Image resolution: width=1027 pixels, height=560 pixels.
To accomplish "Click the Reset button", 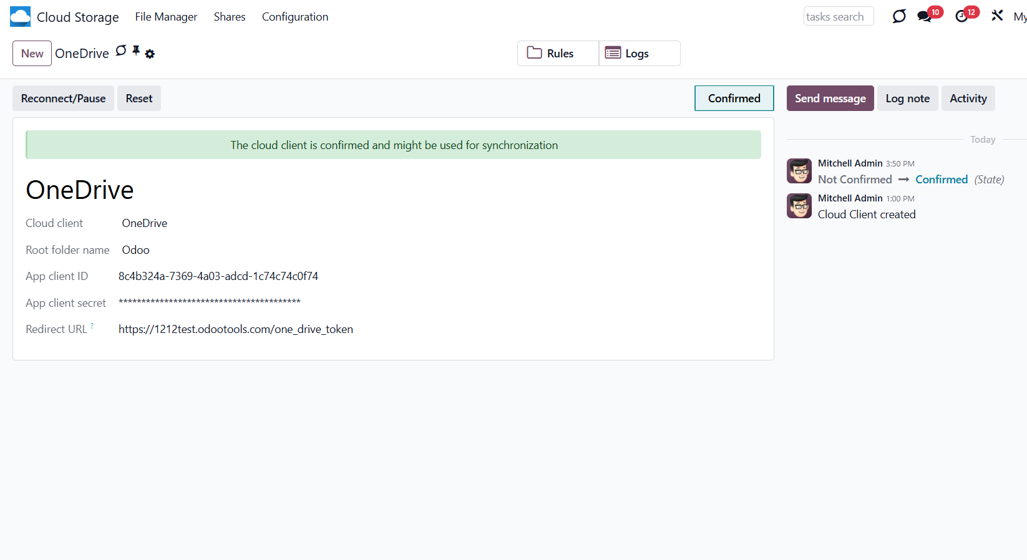I will (x=139, y=99).
